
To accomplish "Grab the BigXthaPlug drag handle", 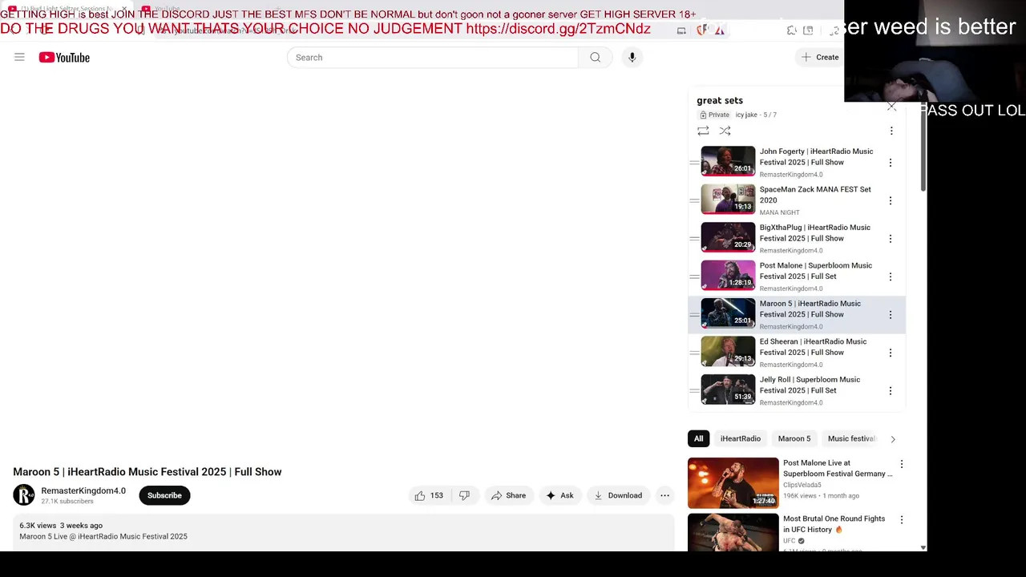I will (x=694, y=239).
